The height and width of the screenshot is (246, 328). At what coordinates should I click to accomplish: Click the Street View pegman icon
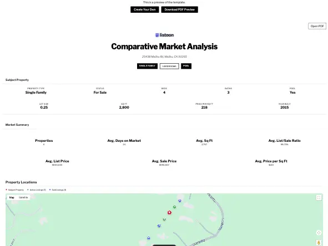tap(319, 243)
